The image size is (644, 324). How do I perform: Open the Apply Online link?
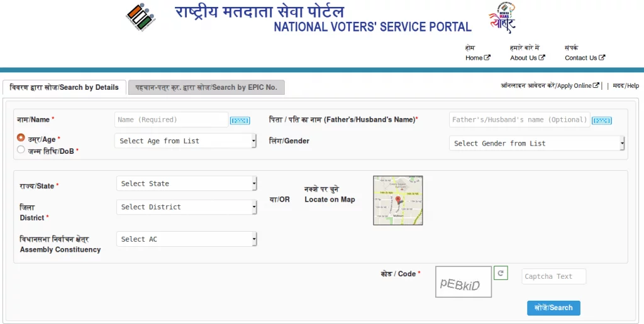pyautogui.click(x=550, y=86)
